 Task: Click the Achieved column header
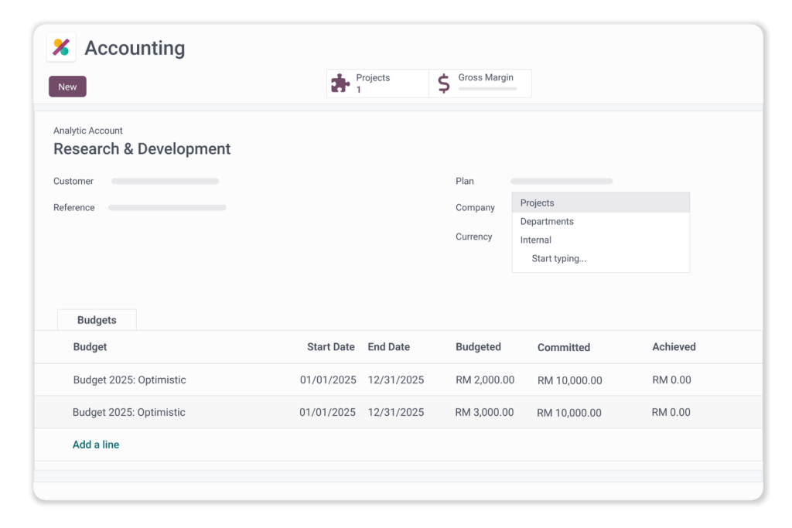coord(674,347)
